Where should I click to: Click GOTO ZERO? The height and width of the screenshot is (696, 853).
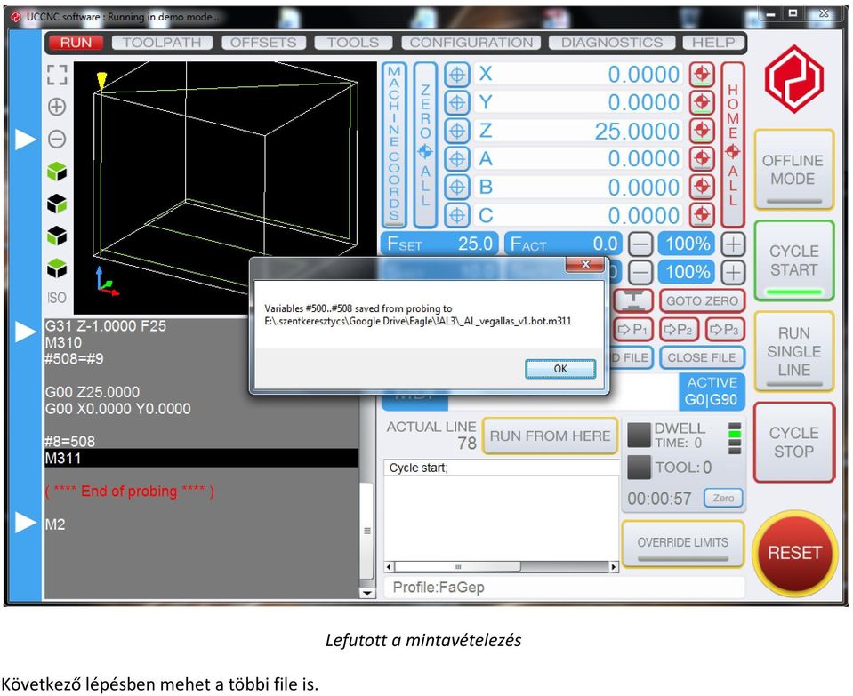tap(702, 300)
